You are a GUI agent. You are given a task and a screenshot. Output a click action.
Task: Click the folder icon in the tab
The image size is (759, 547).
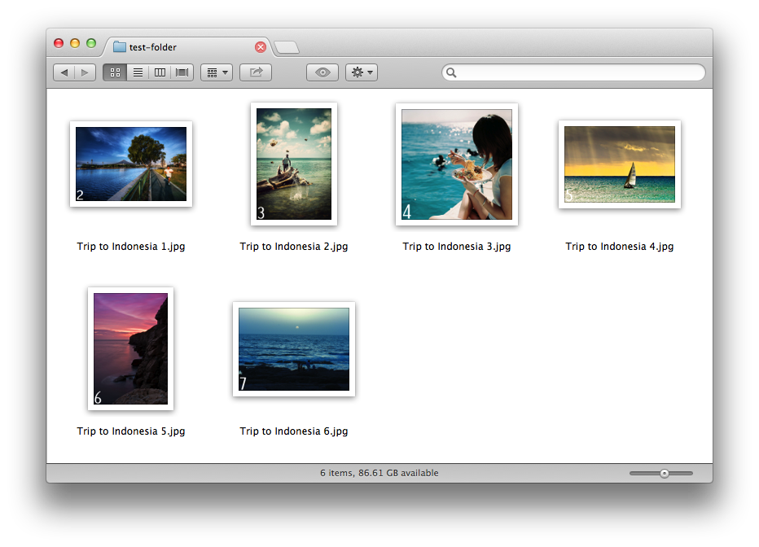[x=119, y=46]
